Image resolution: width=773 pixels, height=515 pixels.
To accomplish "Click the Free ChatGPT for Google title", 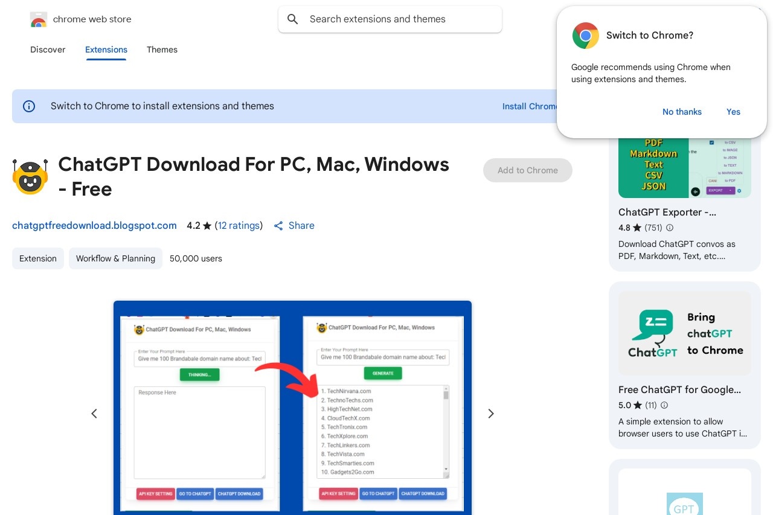I will [x=679, y=390].
